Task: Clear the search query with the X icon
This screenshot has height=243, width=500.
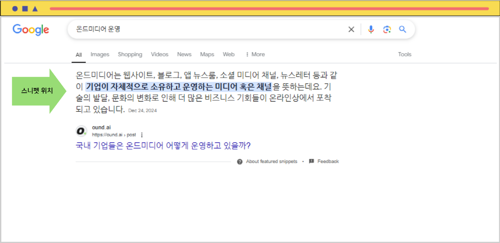Action: (x=351, y=30)
